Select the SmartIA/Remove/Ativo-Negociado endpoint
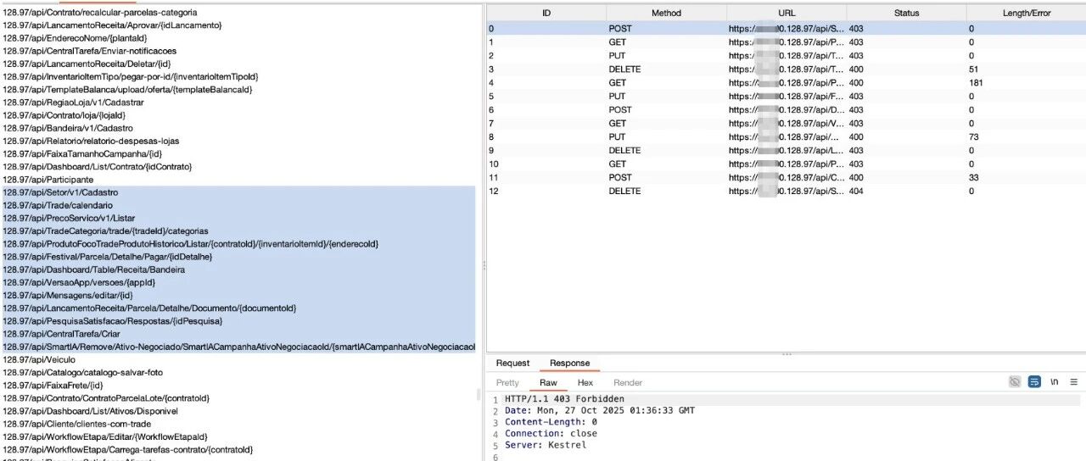1086x461 pixels. 238,347
